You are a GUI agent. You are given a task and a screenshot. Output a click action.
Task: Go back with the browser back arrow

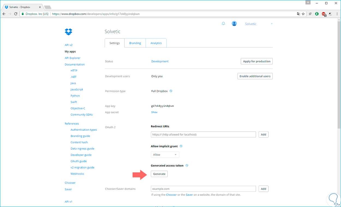[x=4, y=14]
